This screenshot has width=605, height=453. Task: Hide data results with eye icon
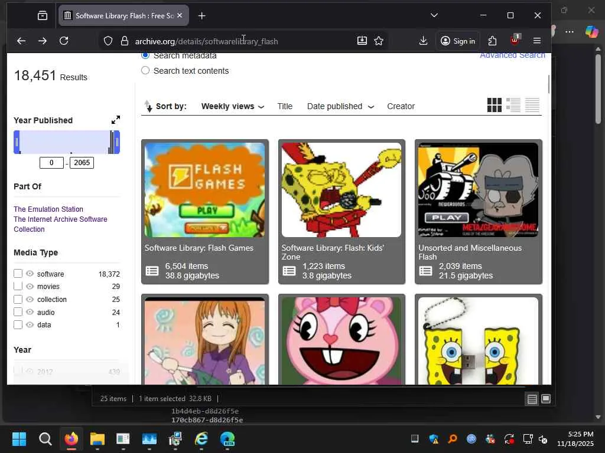click(30, 325)
